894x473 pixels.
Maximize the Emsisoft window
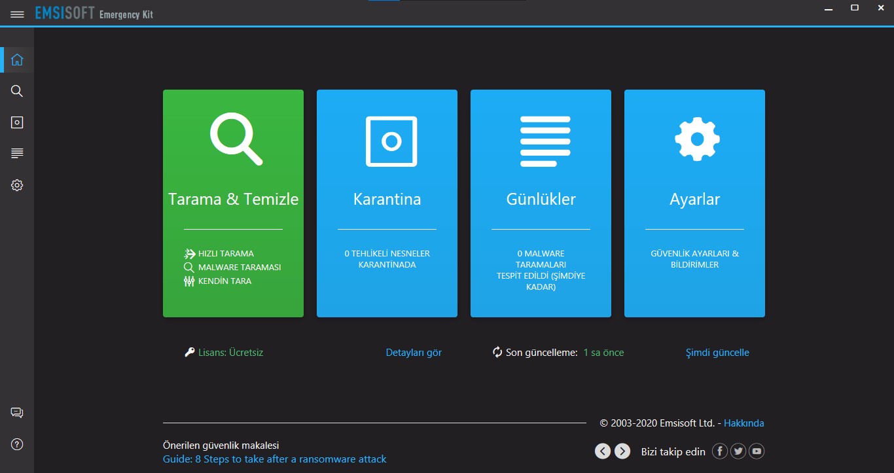pos(855,8)
